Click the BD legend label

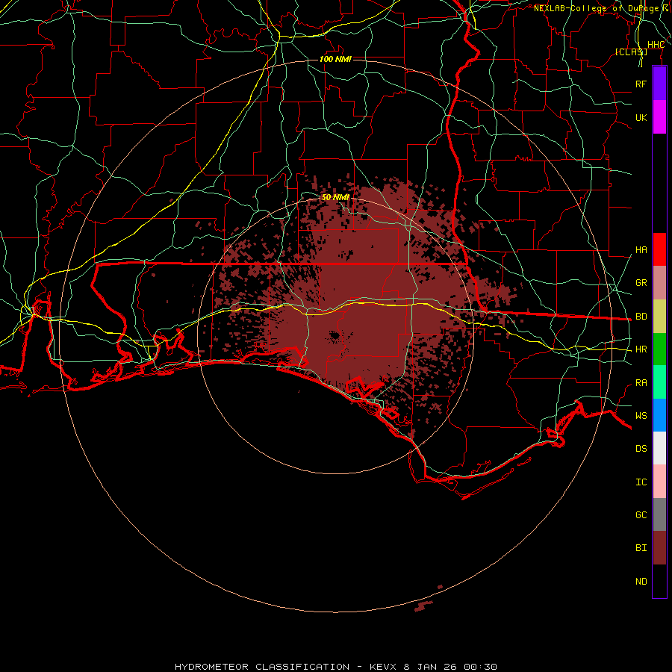pos(641,317)
